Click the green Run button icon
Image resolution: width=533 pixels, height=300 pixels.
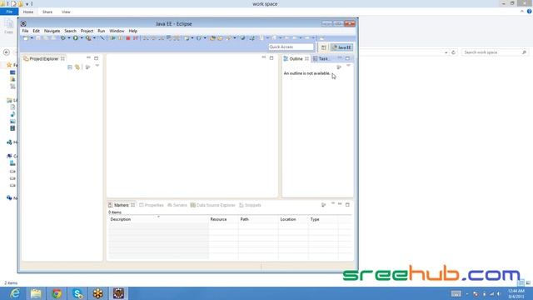(76, 38)
